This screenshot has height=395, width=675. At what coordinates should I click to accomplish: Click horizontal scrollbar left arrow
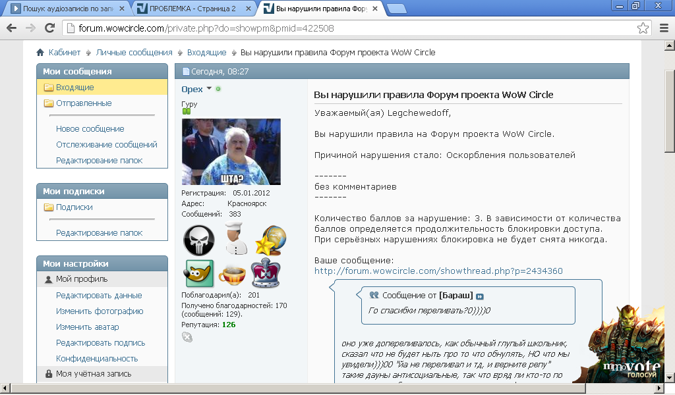pyautogui.click(x=5, y=388)
